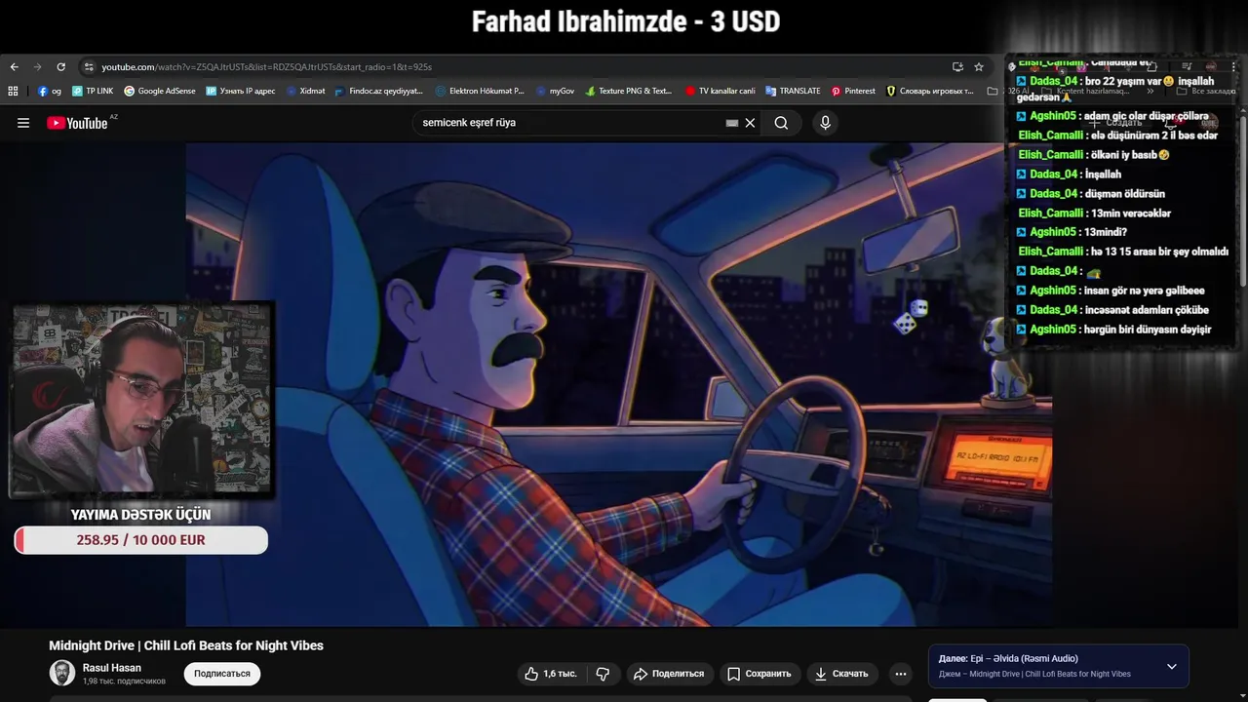This screenshot has width=1248, height=702.
Task: Open Rasul Hasan channel avatar
Action: pos(62,673)
